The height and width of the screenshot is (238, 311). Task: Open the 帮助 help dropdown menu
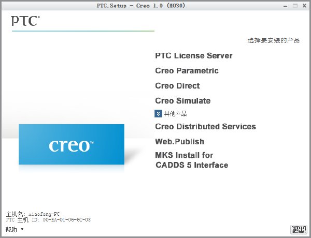click(x=15, y=230)
